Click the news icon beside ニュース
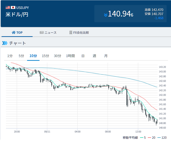This screenshot has width=171, height=141. [x=42, y=33]
